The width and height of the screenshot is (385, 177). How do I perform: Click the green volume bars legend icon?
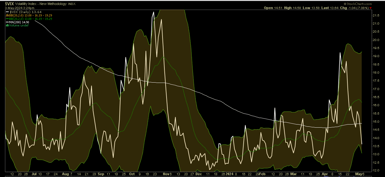pyautogui.click(x=7, y=25)
